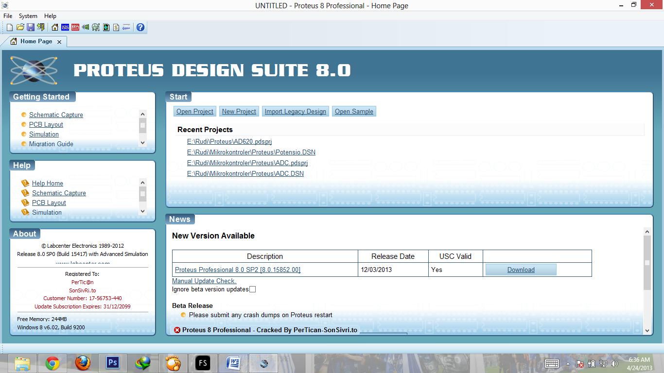Click the Open Project folder icon

coord(20,27)
